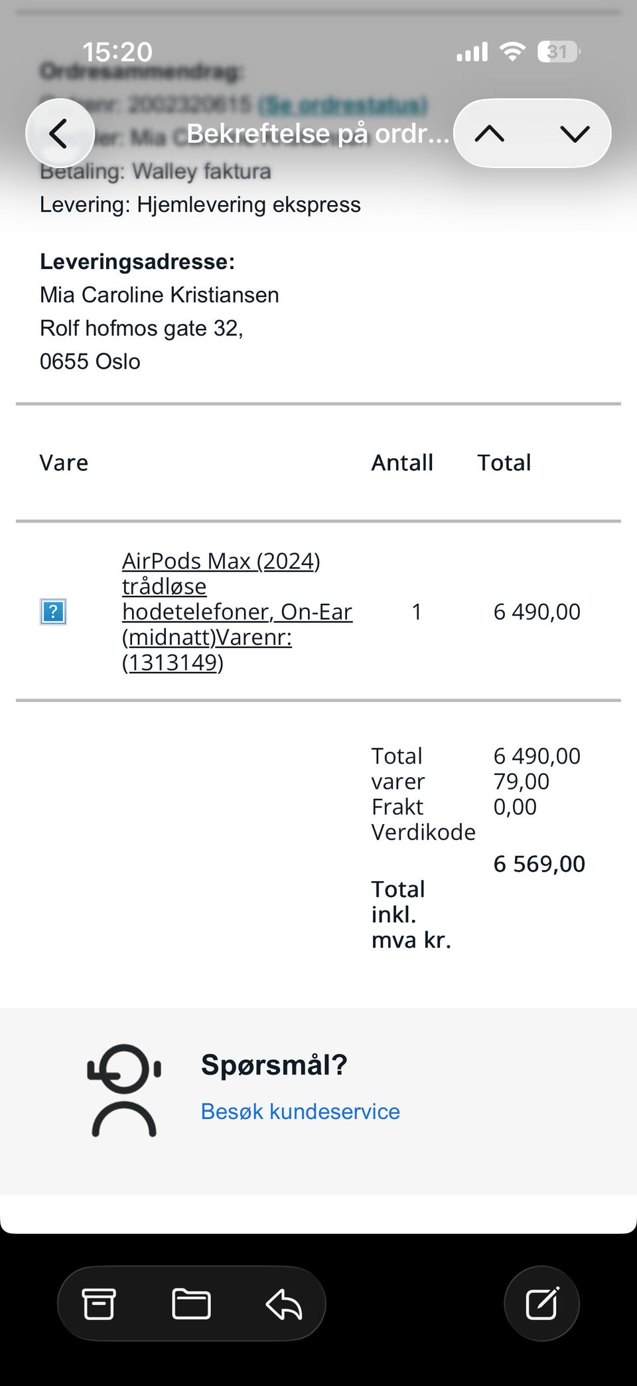Tap the customer service headset icon

124,1090
